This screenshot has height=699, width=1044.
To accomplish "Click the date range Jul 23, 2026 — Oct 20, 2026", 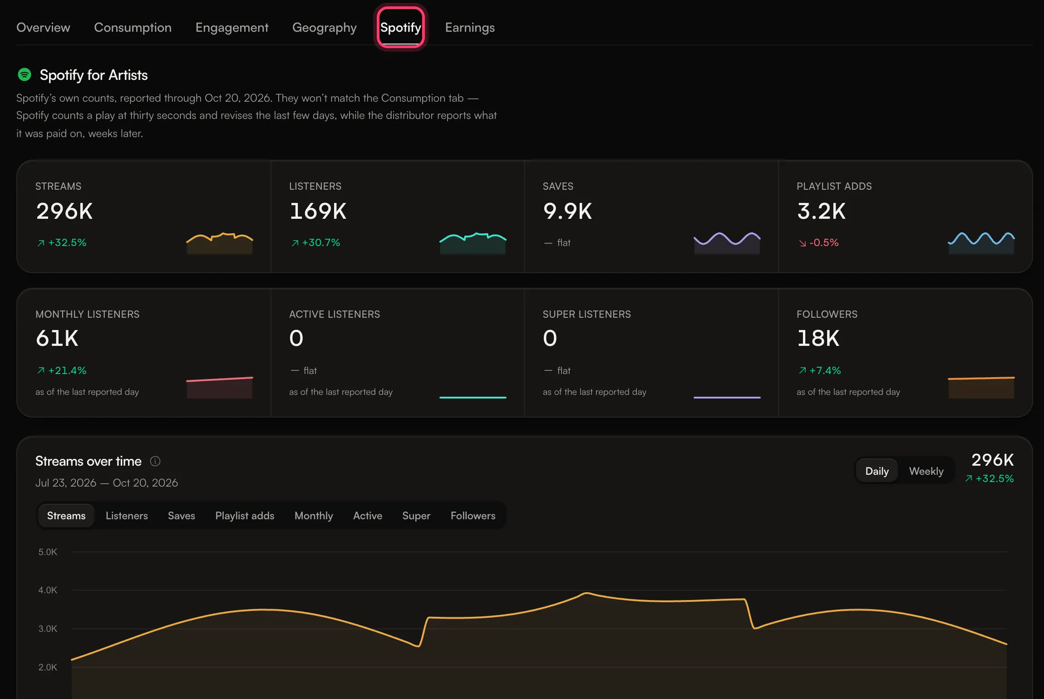I will [x=107, y=483].
